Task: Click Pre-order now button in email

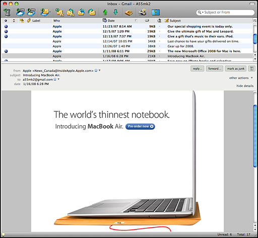Action: point(140,126)
